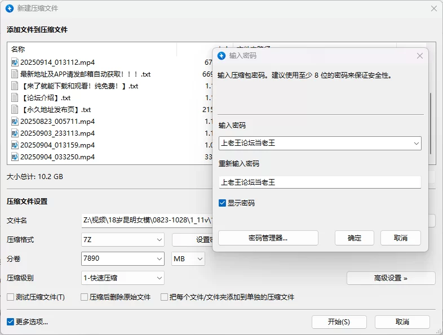The width and height of the screenshot is (443, 335).
Task: Click the 20250904_033250.mp4 file icon
Action: pos(15,157)
